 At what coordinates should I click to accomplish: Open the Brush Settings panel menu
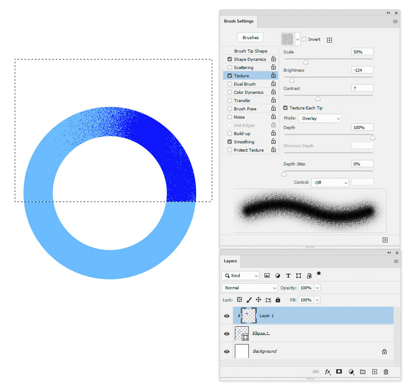pyautogui.click(x=395, y=21)
